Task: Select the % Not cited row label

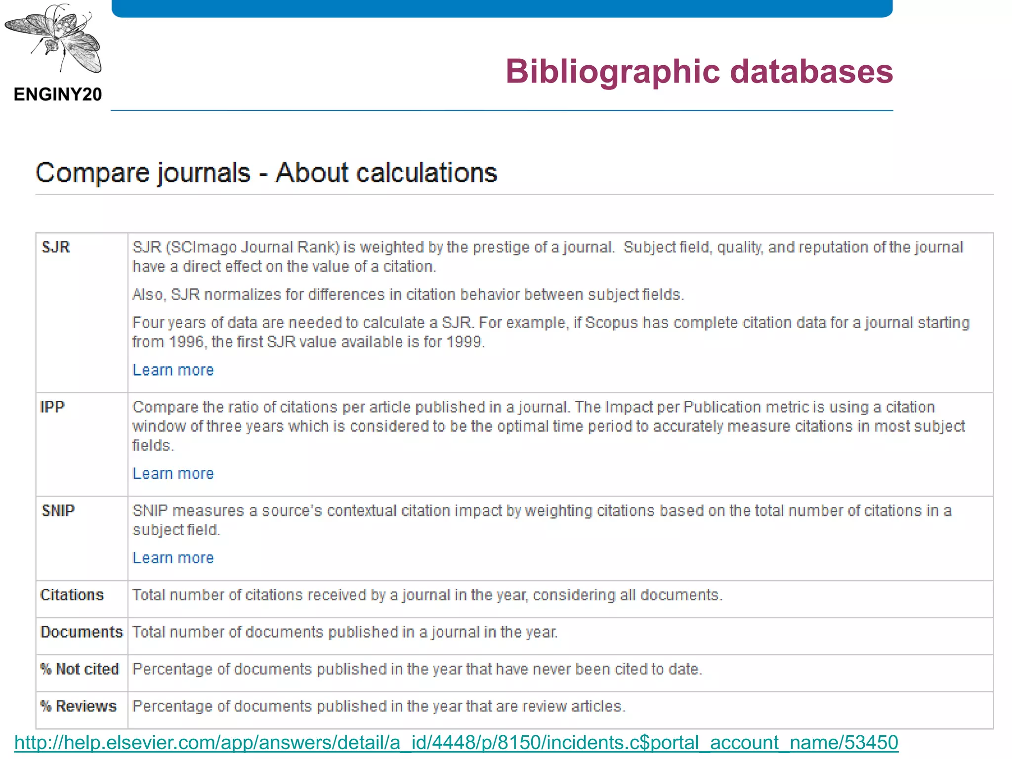Action: click(x=80, y=669)
